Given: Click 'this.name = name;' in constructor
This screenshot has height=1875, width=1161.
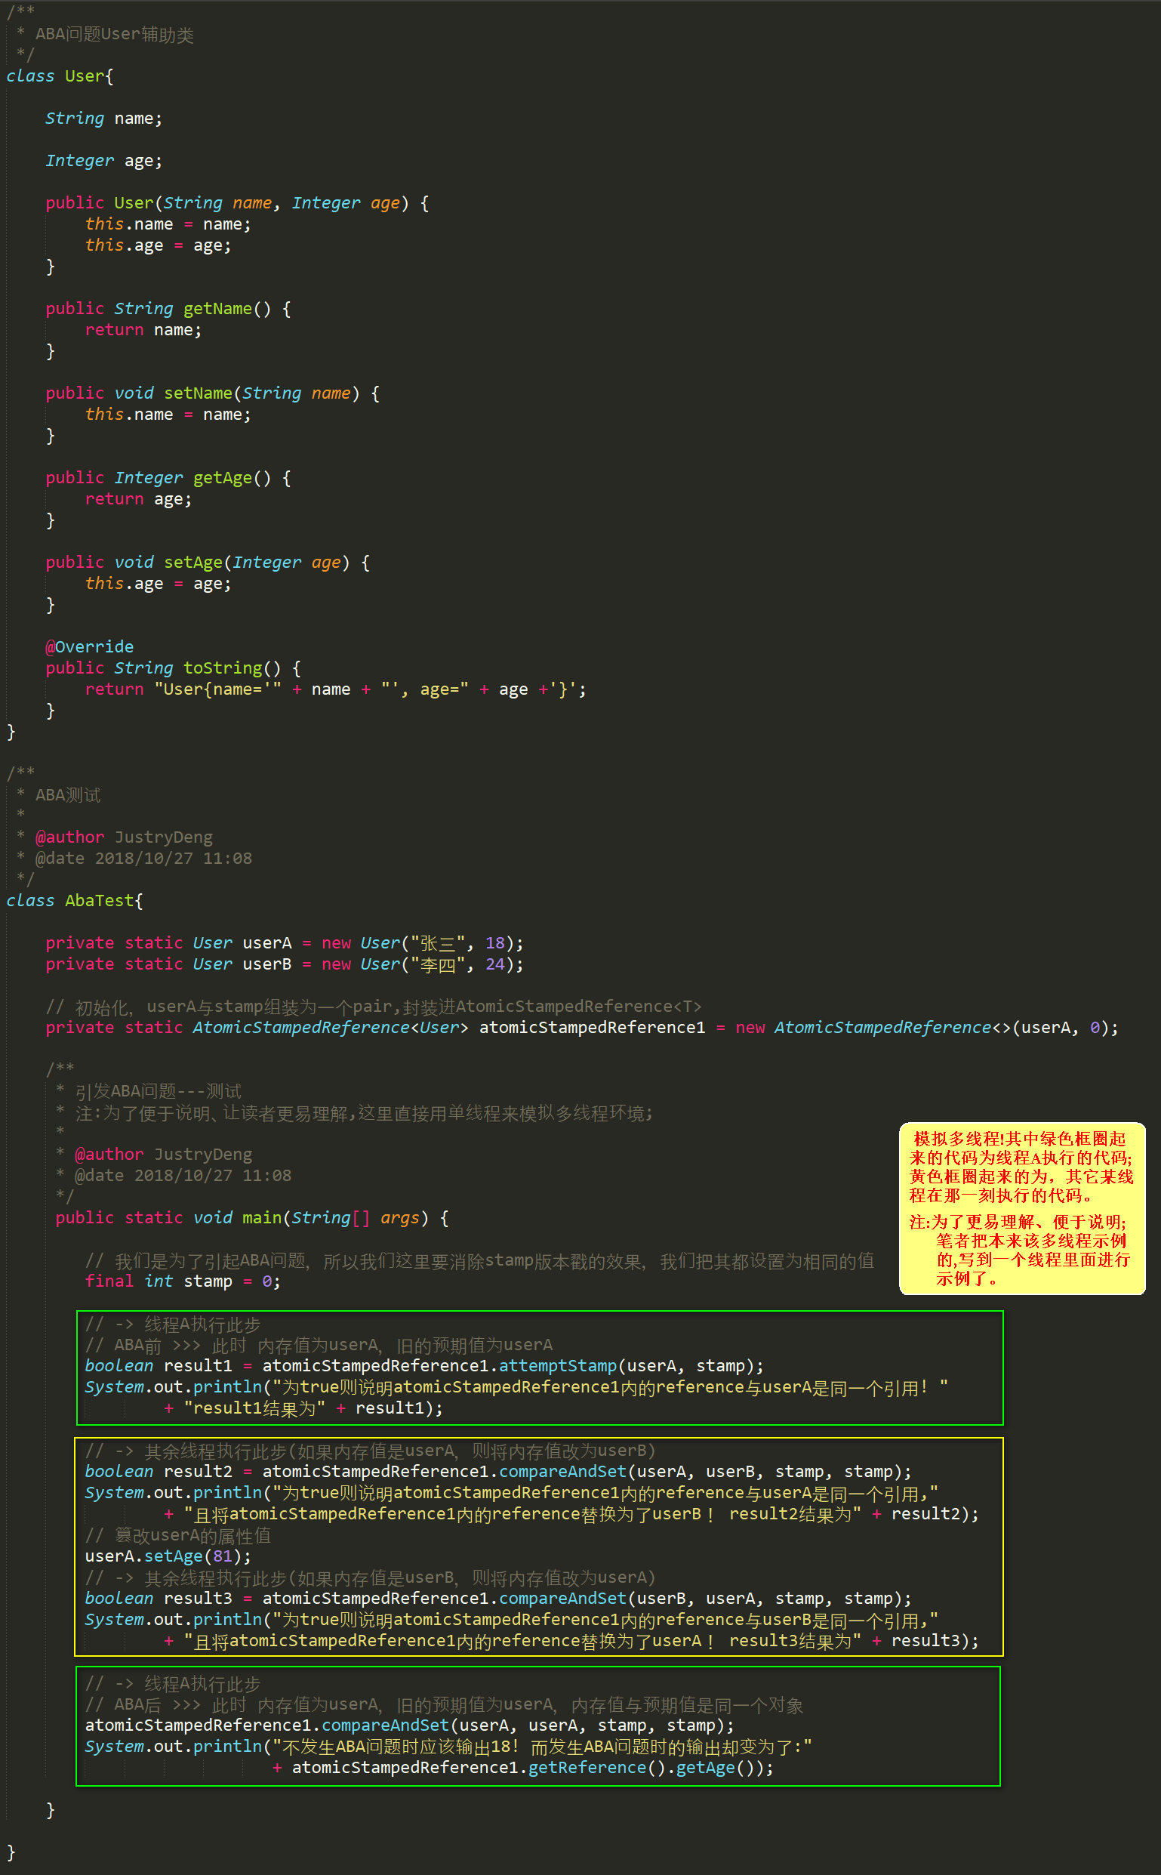Looking at the screenshot, I should (168, 224).
